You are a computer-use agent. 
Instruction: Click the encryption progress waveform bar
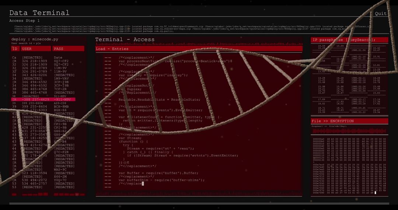pyautogui.click(x=349, y=132)
